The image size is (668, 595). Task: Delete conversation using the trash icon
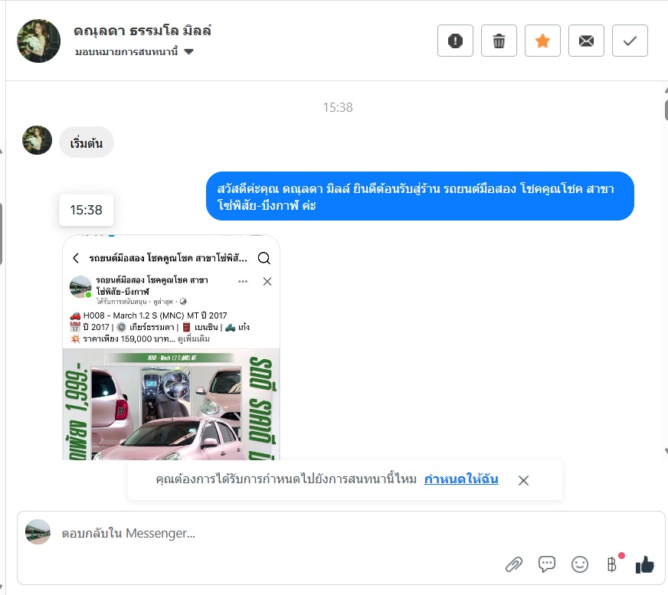499,41
